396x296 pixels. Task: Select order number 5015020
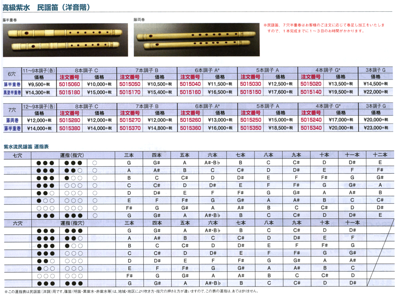click(311, 84)
